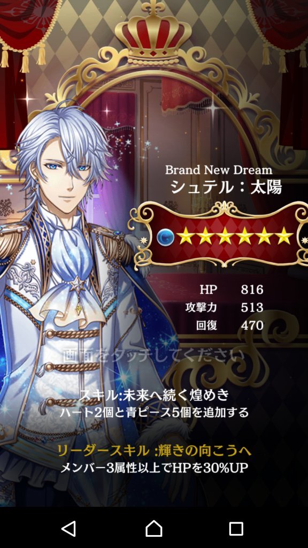Tap the Android recent apps square icon
308x548 pixels.
point(236,528)
